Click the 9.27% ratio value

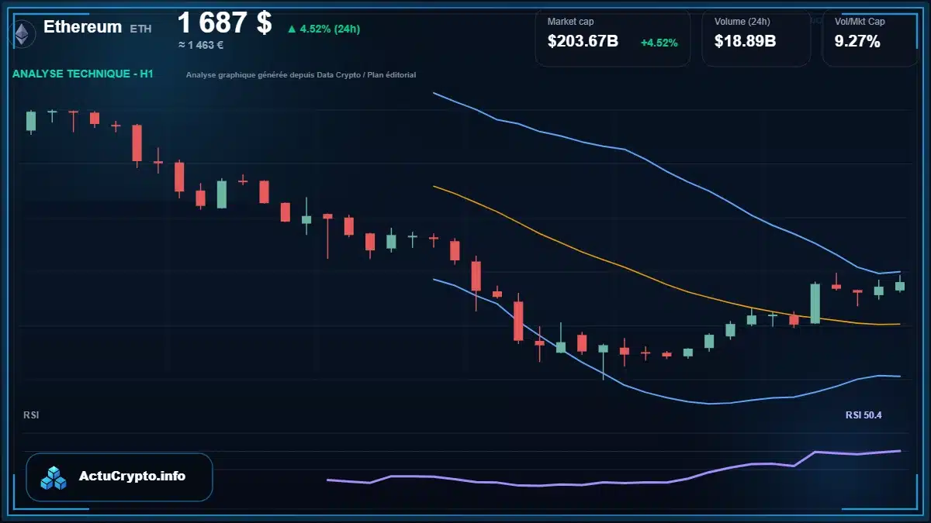pyautogui.click(x=857, y=42)
